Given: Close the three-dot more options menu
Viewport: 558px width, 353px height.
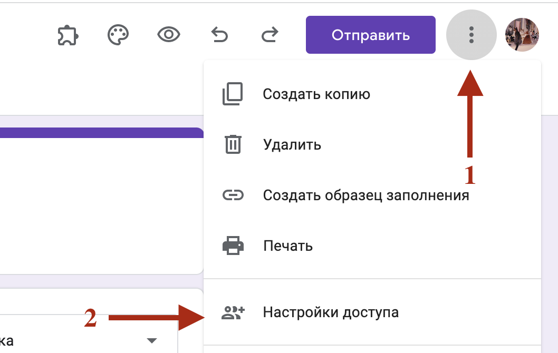Looking at the screenshot, I should pos(471,35).
